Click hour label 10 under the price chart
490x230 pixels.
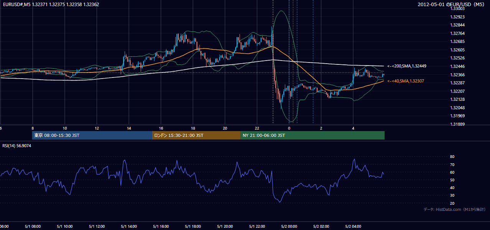coord(65,128)
